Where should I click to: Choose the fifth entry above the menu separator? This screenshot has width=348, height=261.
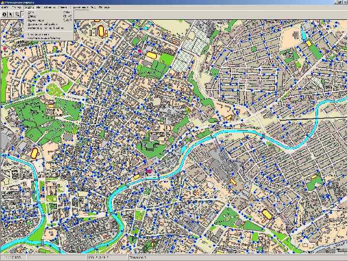[x=49, y=29]
